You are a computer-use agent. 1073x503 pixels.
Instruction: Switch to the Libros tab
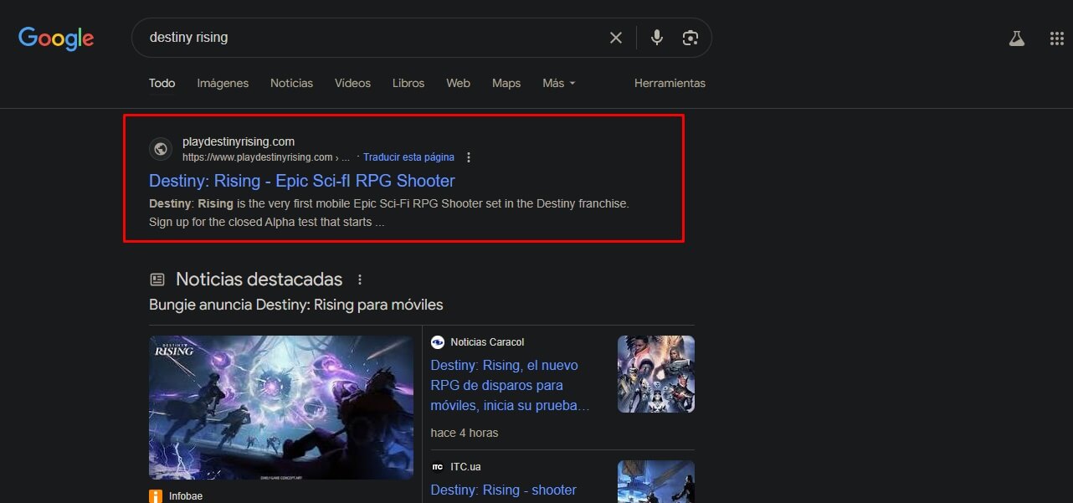click(x=408, y=84)
